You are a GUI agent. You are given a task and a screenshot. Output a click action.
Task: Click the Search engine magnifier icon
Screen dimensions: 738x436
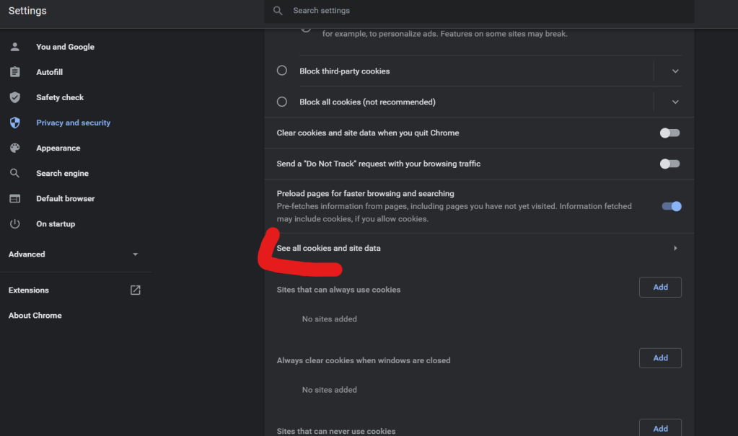pos(14,173)
